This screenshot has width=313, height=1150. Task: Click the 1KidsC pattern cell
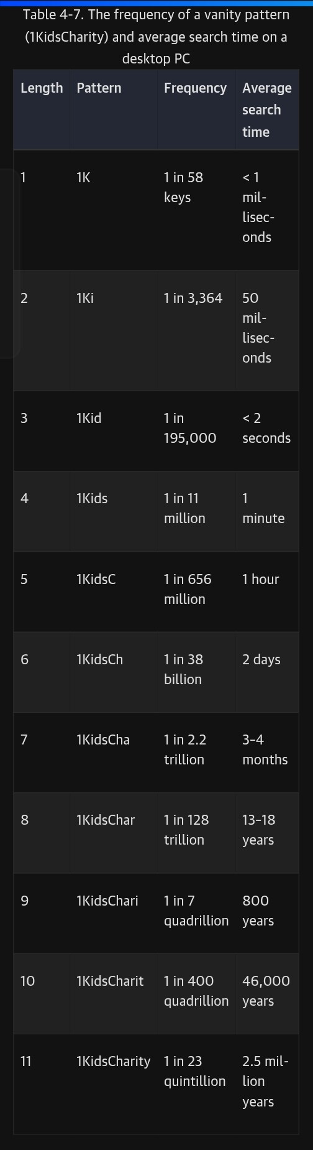[96, 579]
